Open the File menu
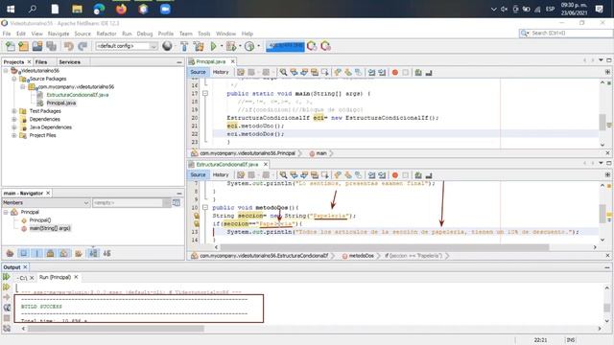This screenshot has height=345, width=614. tap(7, 34)
